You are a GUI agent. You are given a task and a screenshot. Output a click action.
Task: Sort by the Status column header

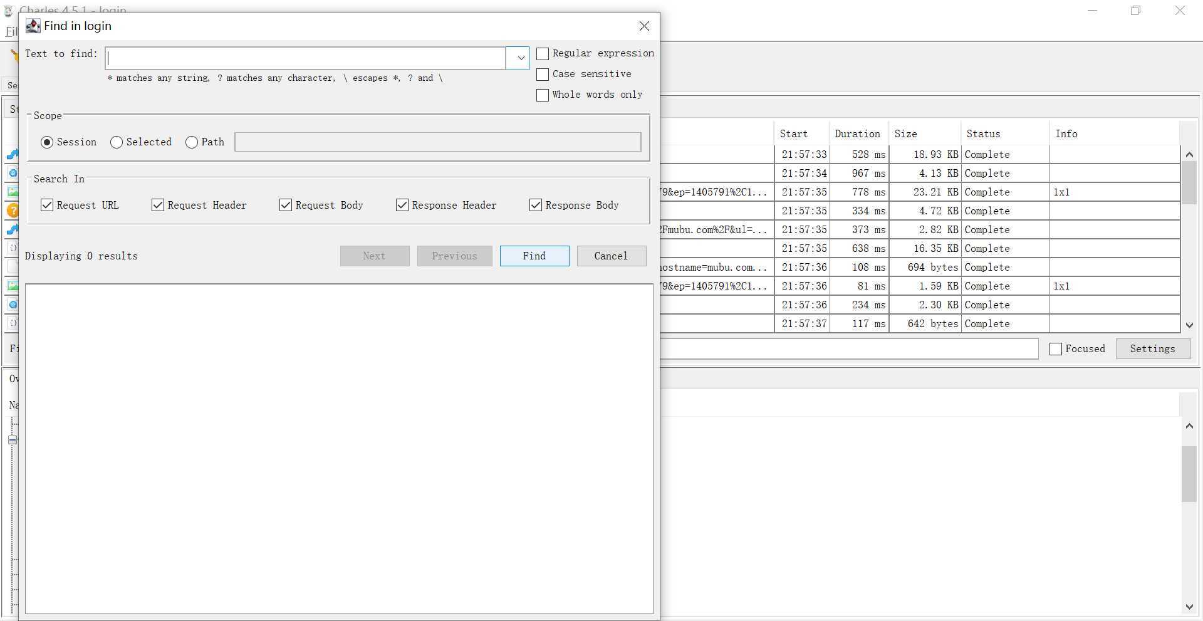(x=1005, y=133)
